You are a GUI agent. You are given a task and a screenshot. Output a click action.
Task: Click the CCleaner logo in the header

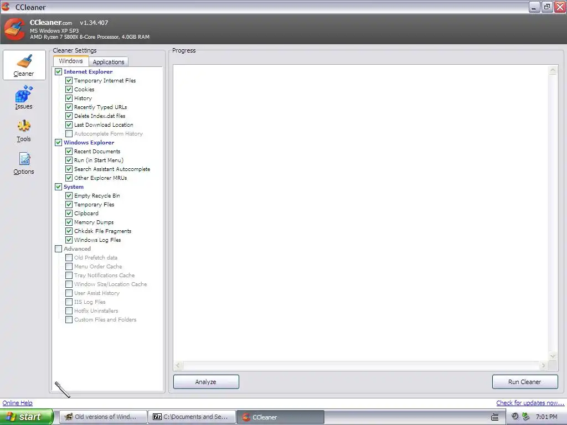[x=14, y=29]
